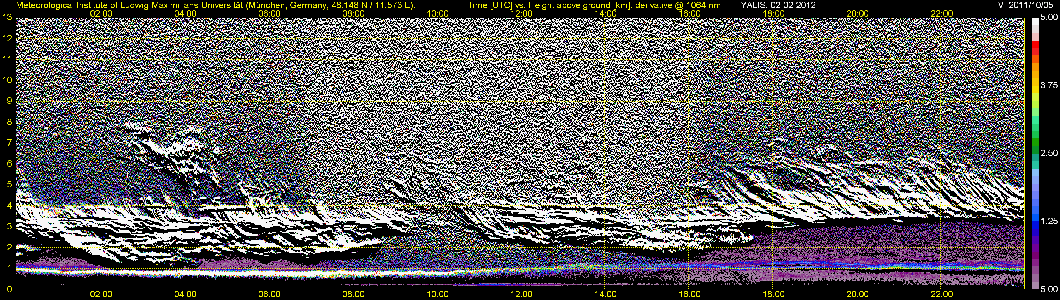Click the Meteorological Institute of Ludwig-Maximilians-Universität title text

pyautogui.click(x=215, y=5)
